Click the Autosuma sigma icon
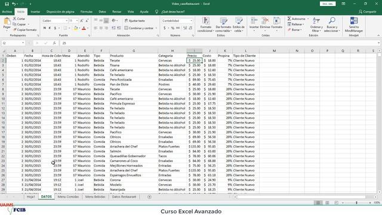The image size is (382, 215). pyautogui.click(x=289, y=19)
